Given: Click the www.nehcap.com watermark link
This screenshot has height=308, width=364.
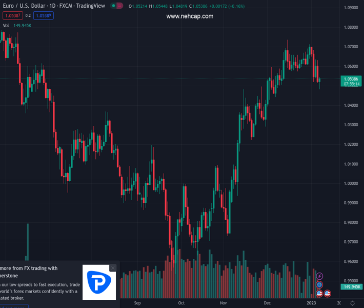Looking at the screenshot, I should point(190,16).
